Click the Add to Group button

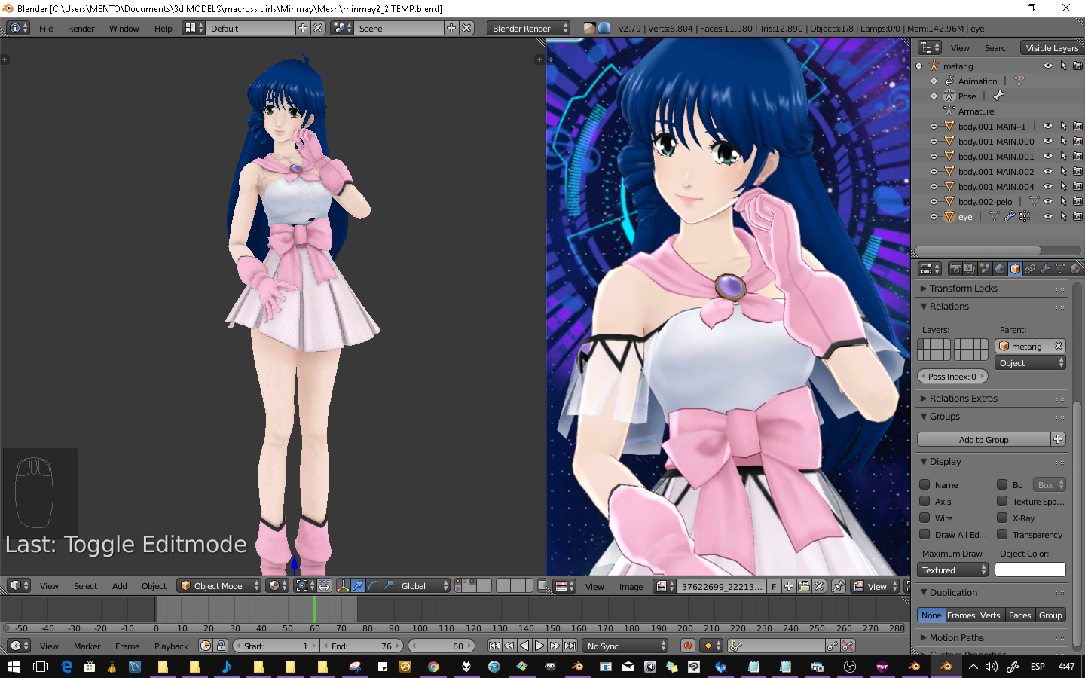983,439
